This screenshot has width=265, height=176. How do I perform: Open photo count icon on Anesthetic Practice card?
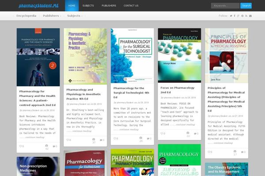94,139
